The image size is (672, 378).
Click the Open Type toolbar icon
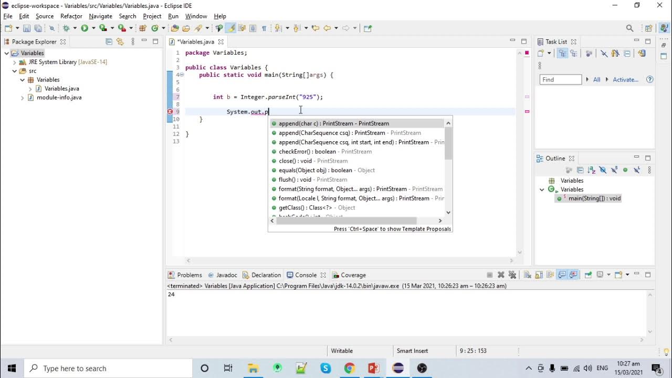point(175,28)
